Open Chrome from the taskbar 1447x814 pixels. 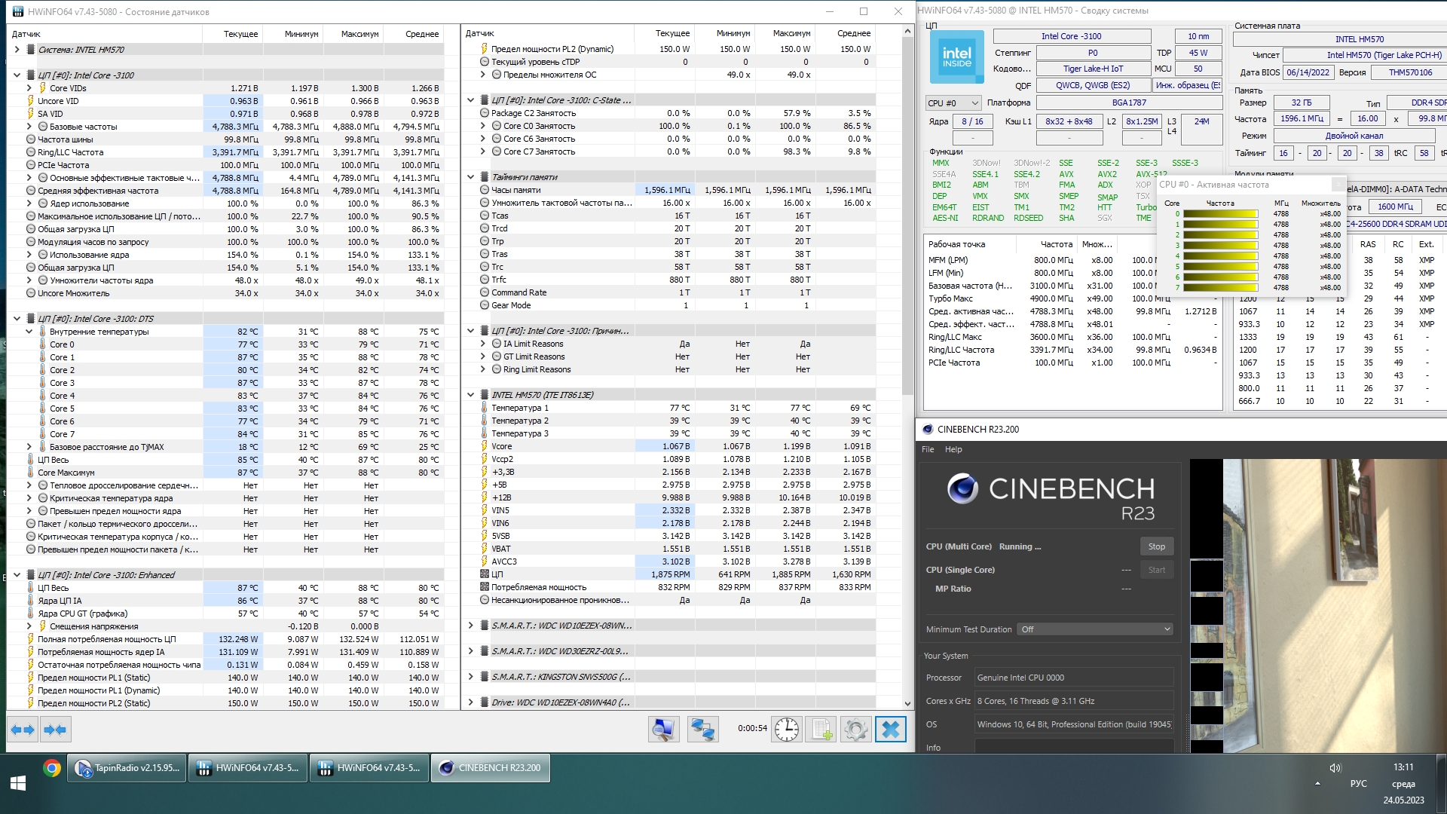[52, 768]
